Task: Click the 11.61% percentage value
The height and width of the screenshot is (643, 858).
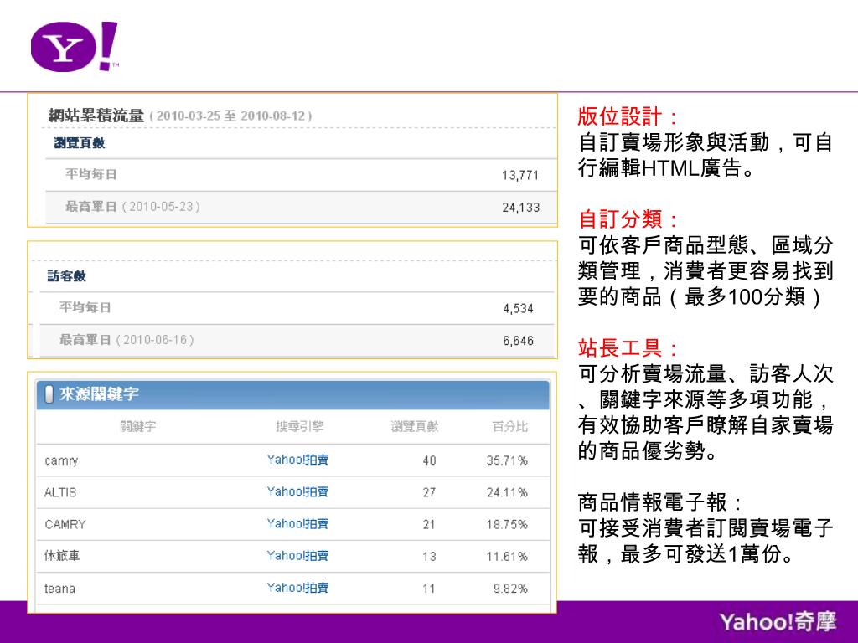Action: (507, 557)
